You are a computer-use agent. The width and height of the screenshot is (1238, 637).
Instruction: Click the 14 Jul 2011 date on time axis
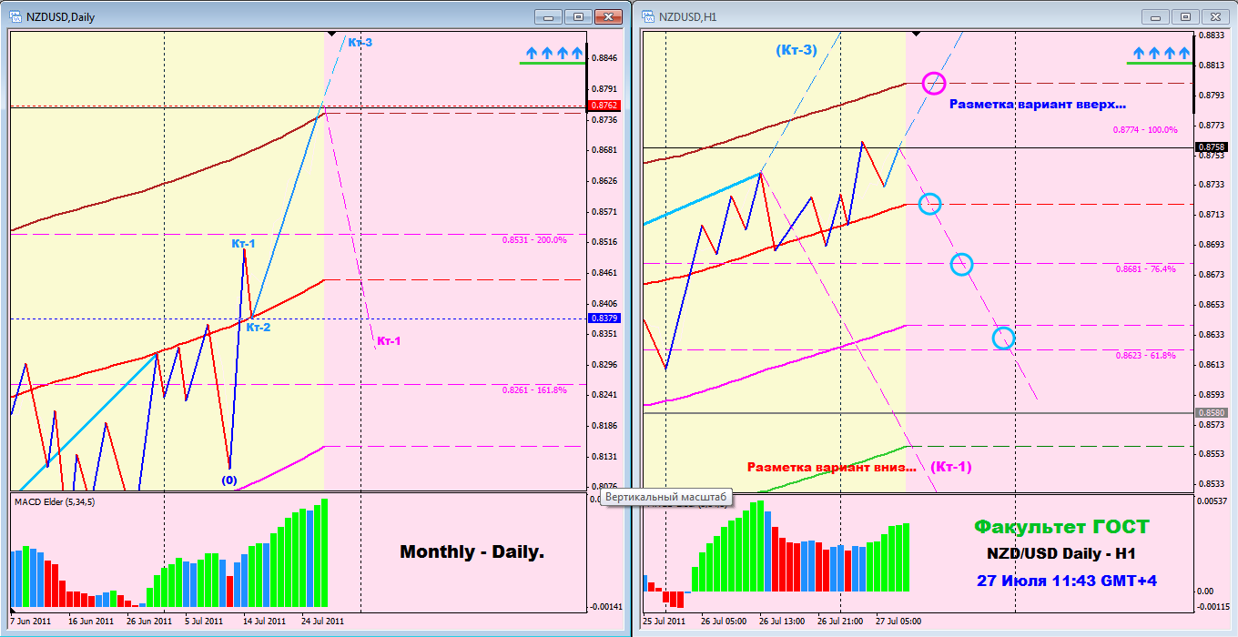264,622
